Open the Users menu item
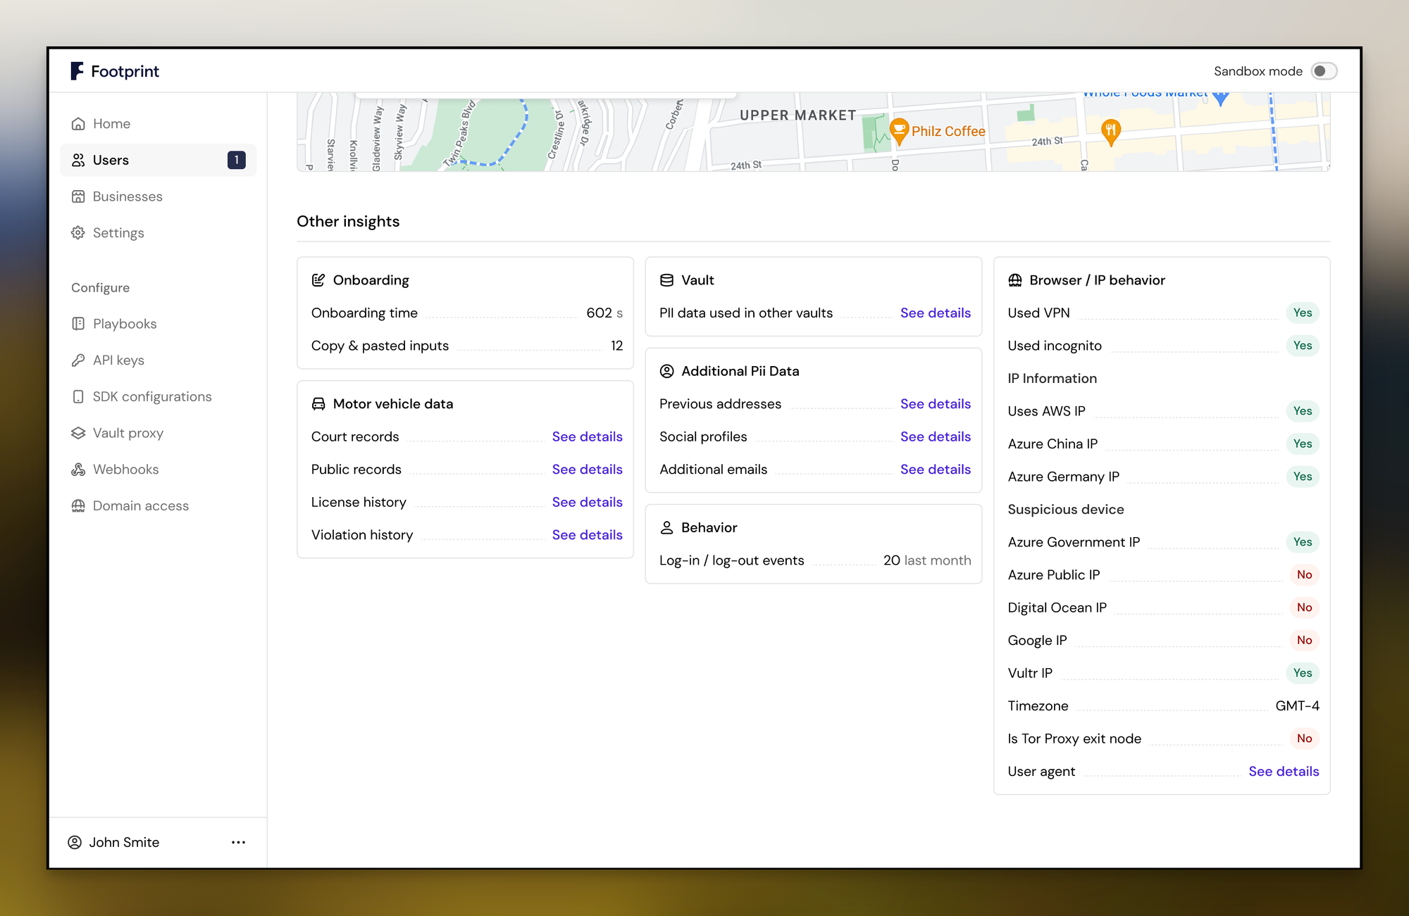 tap(111, 161)
